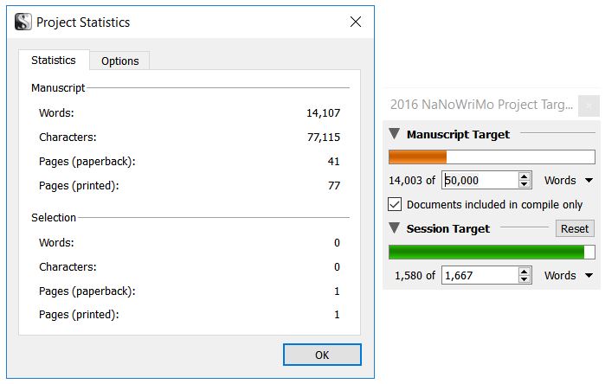Click the 2016 NaNoWriMo Project Targets title

(x=481, y=105)
